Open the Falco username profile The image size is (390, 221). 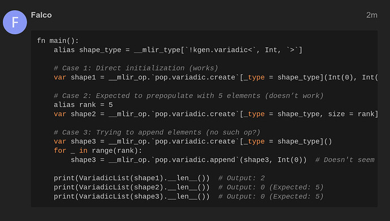coord(41,15)
